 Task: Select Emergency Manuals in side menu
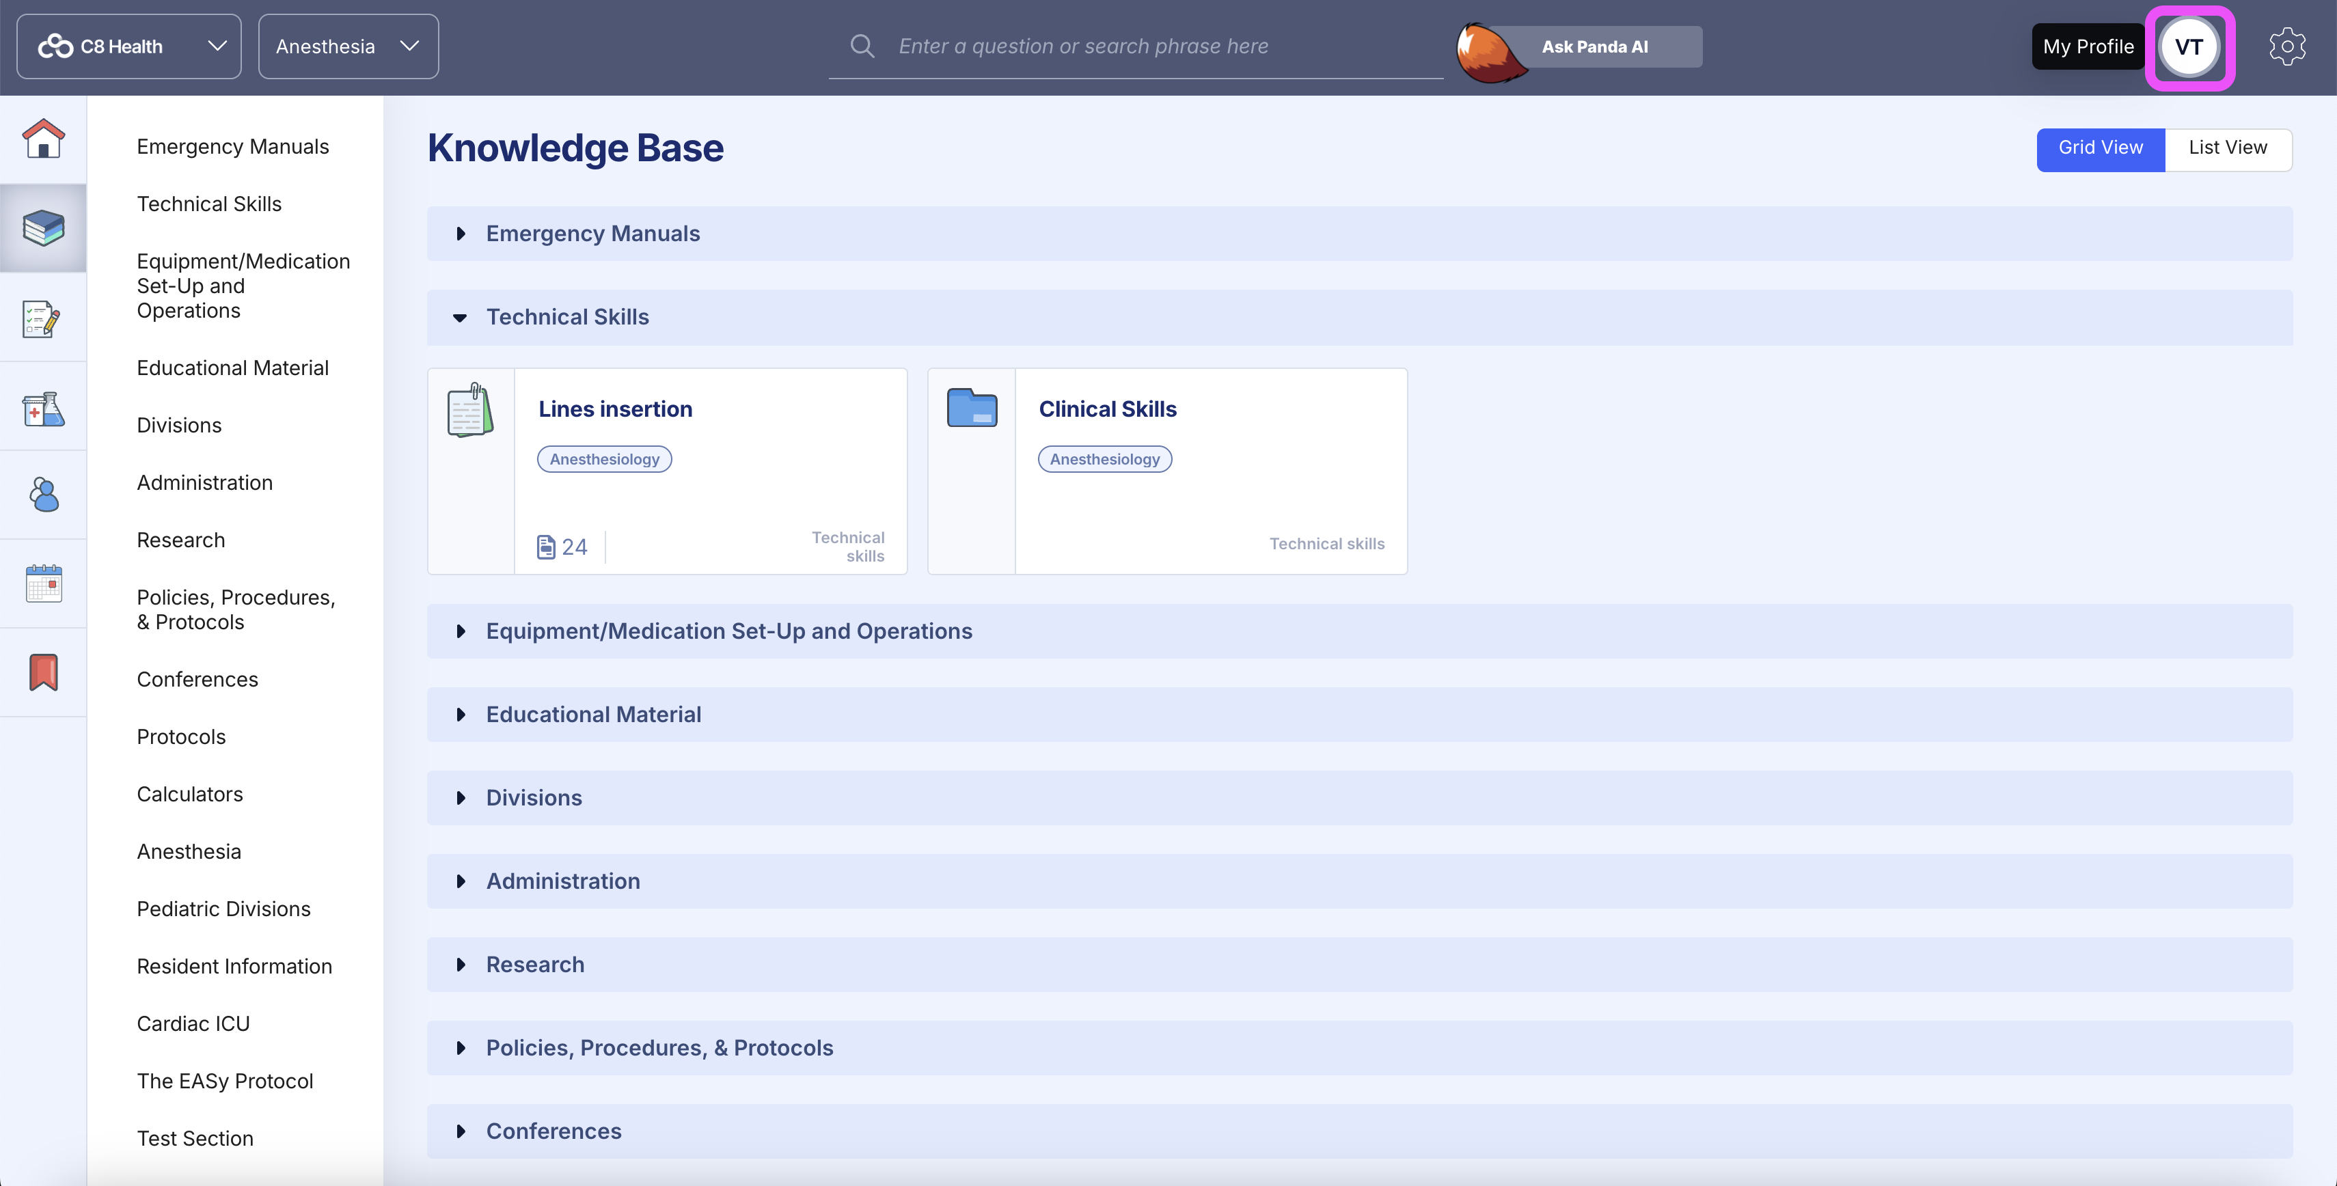point(233,147)
